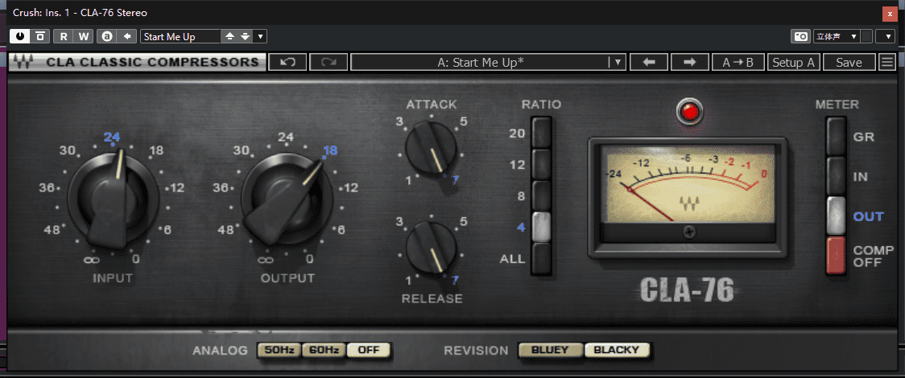Open the far-right host functions dropdown arrow

886,36
